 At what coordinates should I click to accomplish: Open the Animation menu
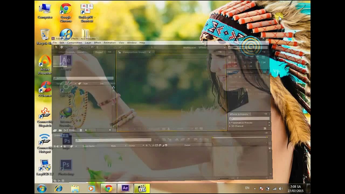[110, 43]
